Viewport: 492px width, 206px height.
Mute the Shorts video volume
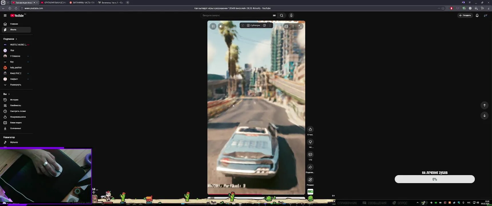221,26
